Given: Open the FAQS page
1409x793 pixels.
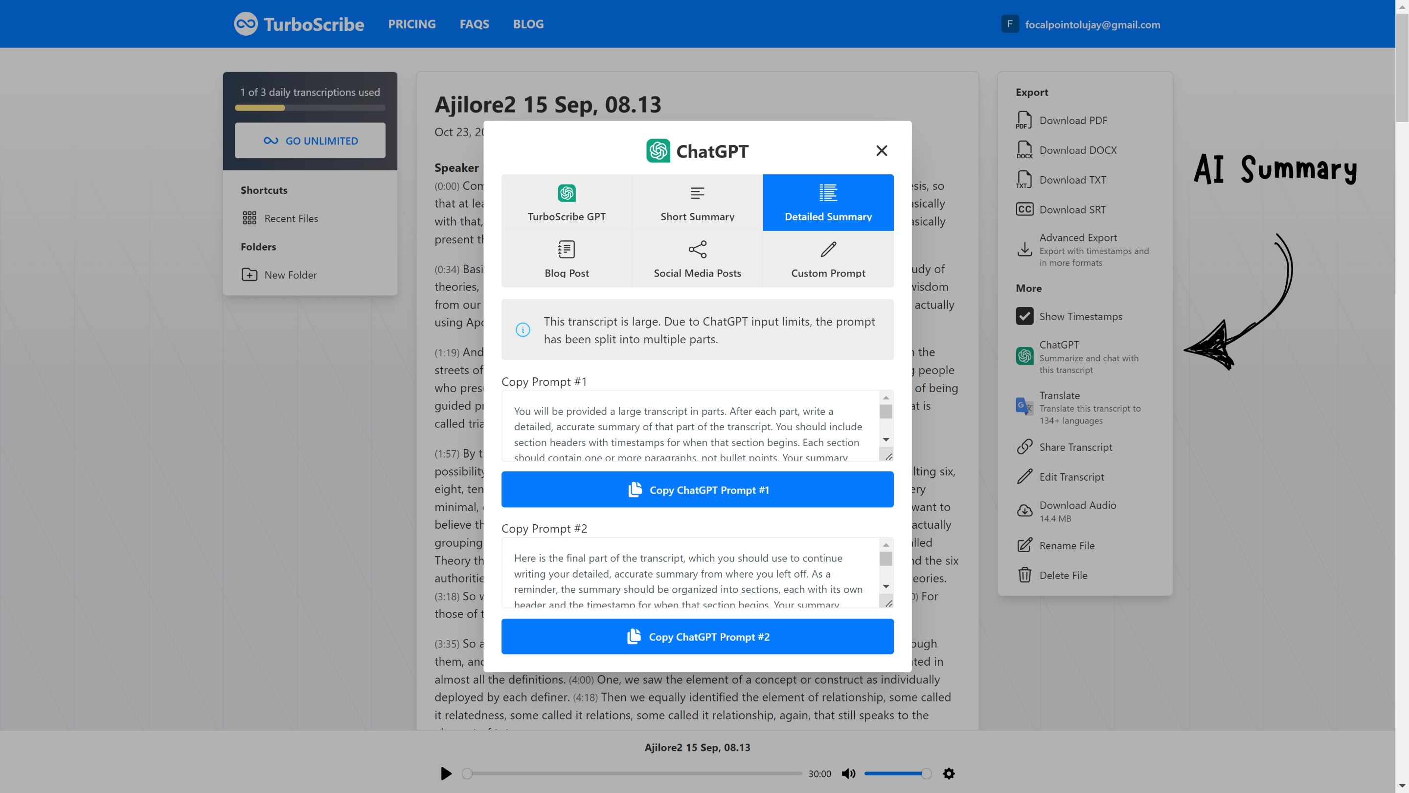Looking at the screenshot, I should (474, 24).
